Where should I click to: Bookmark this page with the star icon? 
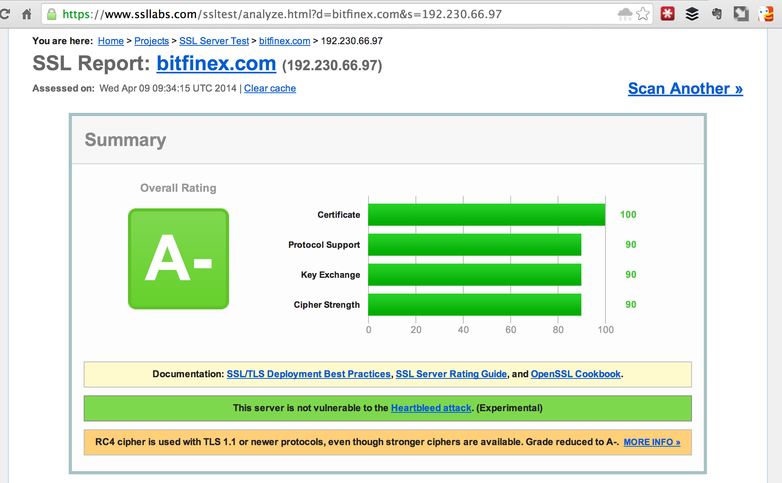point(643,14)
